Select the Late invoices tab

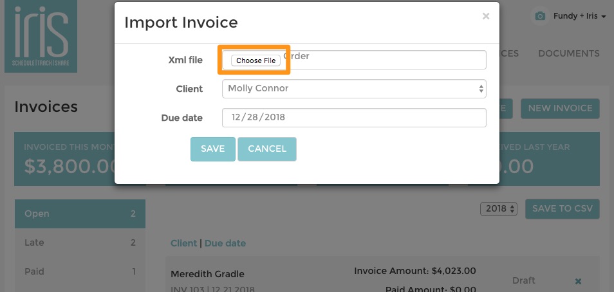pos(80,242)
